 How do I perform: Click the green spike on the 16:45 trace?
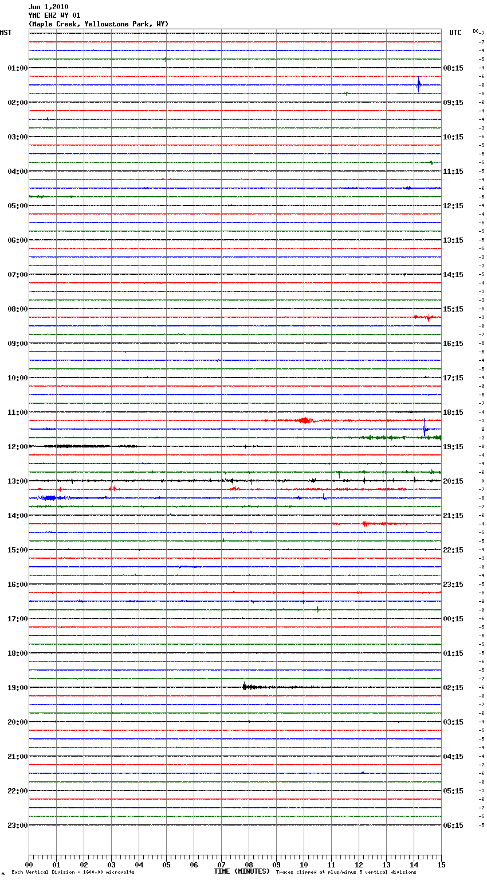(x=317, y=609)
